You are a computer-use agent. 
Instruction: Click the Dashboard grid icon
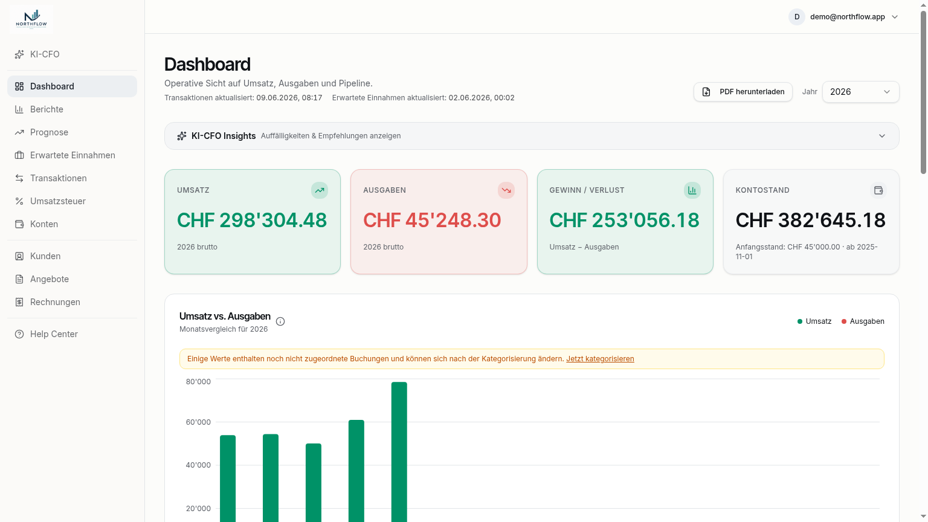[19, 86]
